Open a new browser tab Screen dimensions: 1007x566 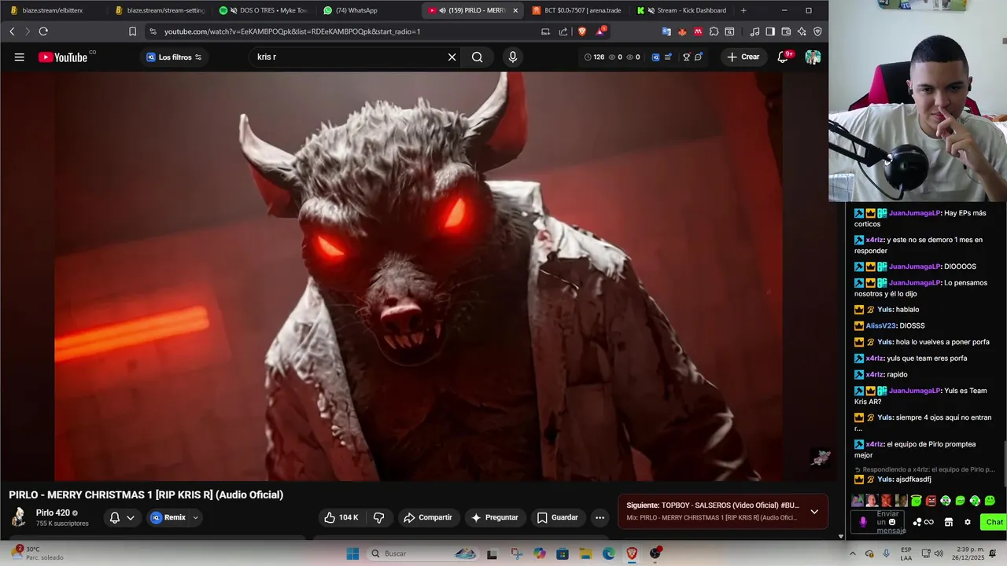[743, 10]
